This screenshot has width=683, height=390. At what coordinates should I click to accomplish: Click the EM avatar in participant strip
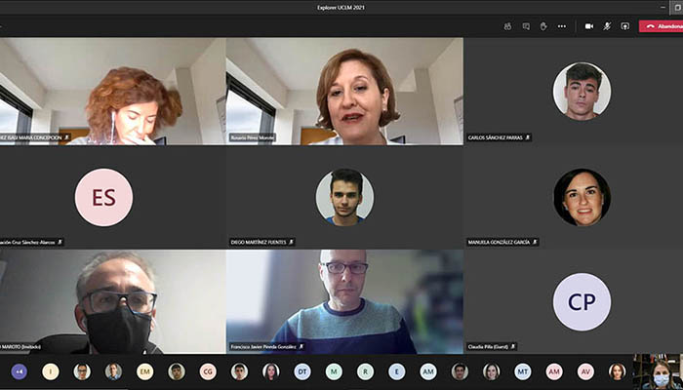[x=144, y=371]
